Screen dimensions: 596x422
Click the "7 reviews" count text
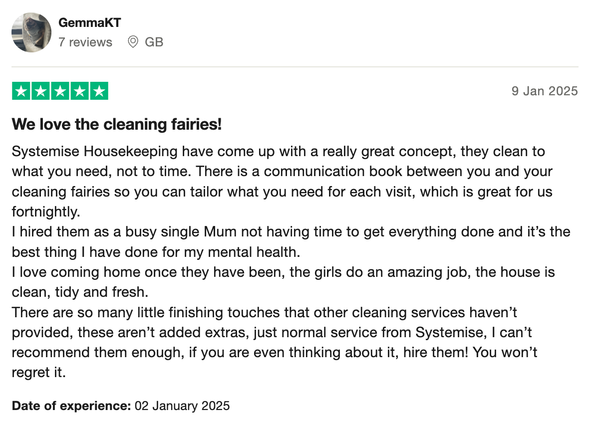click(85, 42)
